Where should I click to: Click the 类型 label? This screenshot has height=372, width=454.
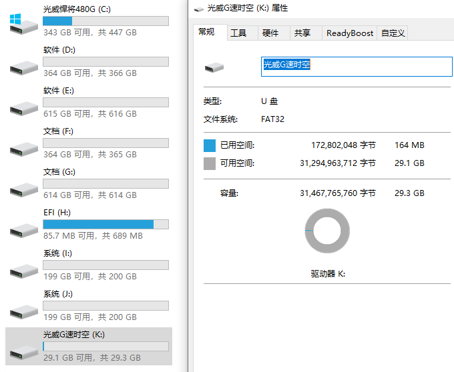click(x=212, y=101)
